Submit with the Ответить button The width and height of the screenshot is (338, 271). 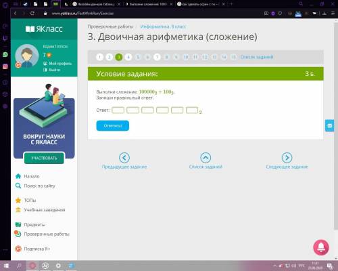pyautogui.click(x=113, y=125)
